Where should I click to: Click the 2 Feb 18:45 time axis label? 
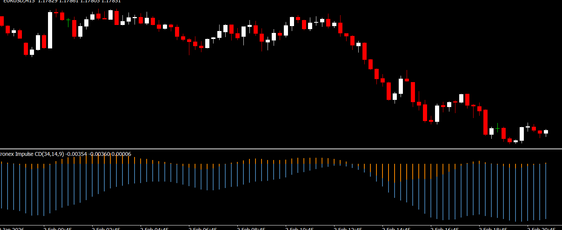[x=493, y=228]
